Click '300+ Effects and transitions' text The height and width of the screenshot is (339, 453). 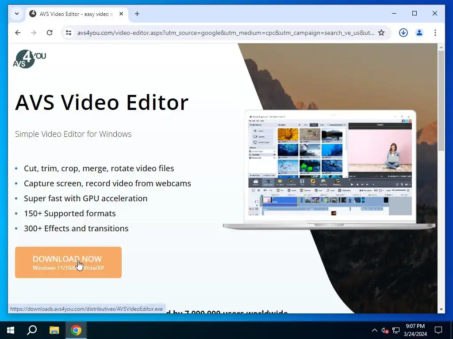point(76,228)
